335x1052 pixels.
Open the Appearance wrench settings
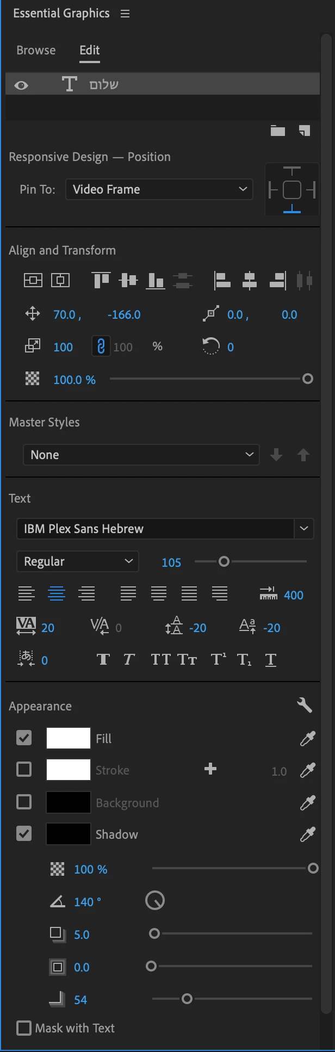point(305,706)
